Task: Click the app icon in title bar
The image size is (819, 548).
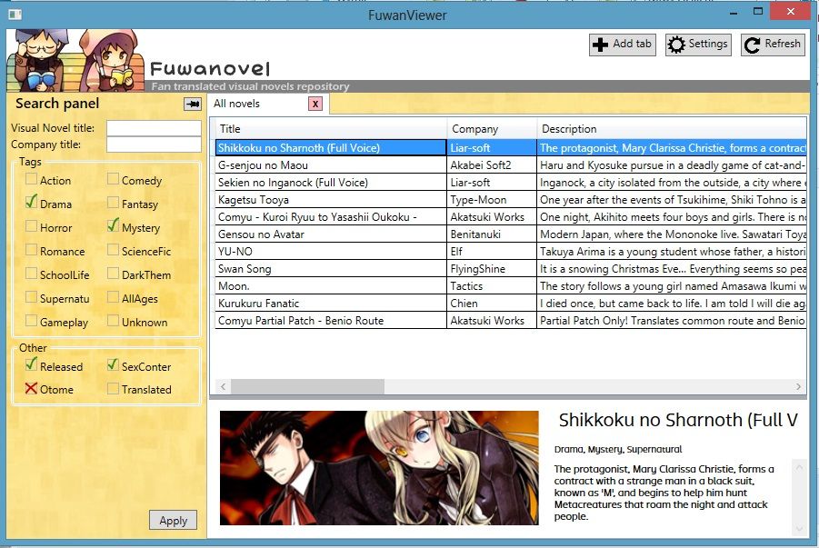Action: 13,14
